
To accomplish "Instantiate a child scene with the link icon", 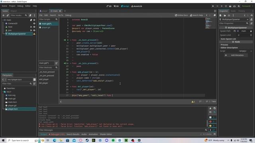I will 8,15.
